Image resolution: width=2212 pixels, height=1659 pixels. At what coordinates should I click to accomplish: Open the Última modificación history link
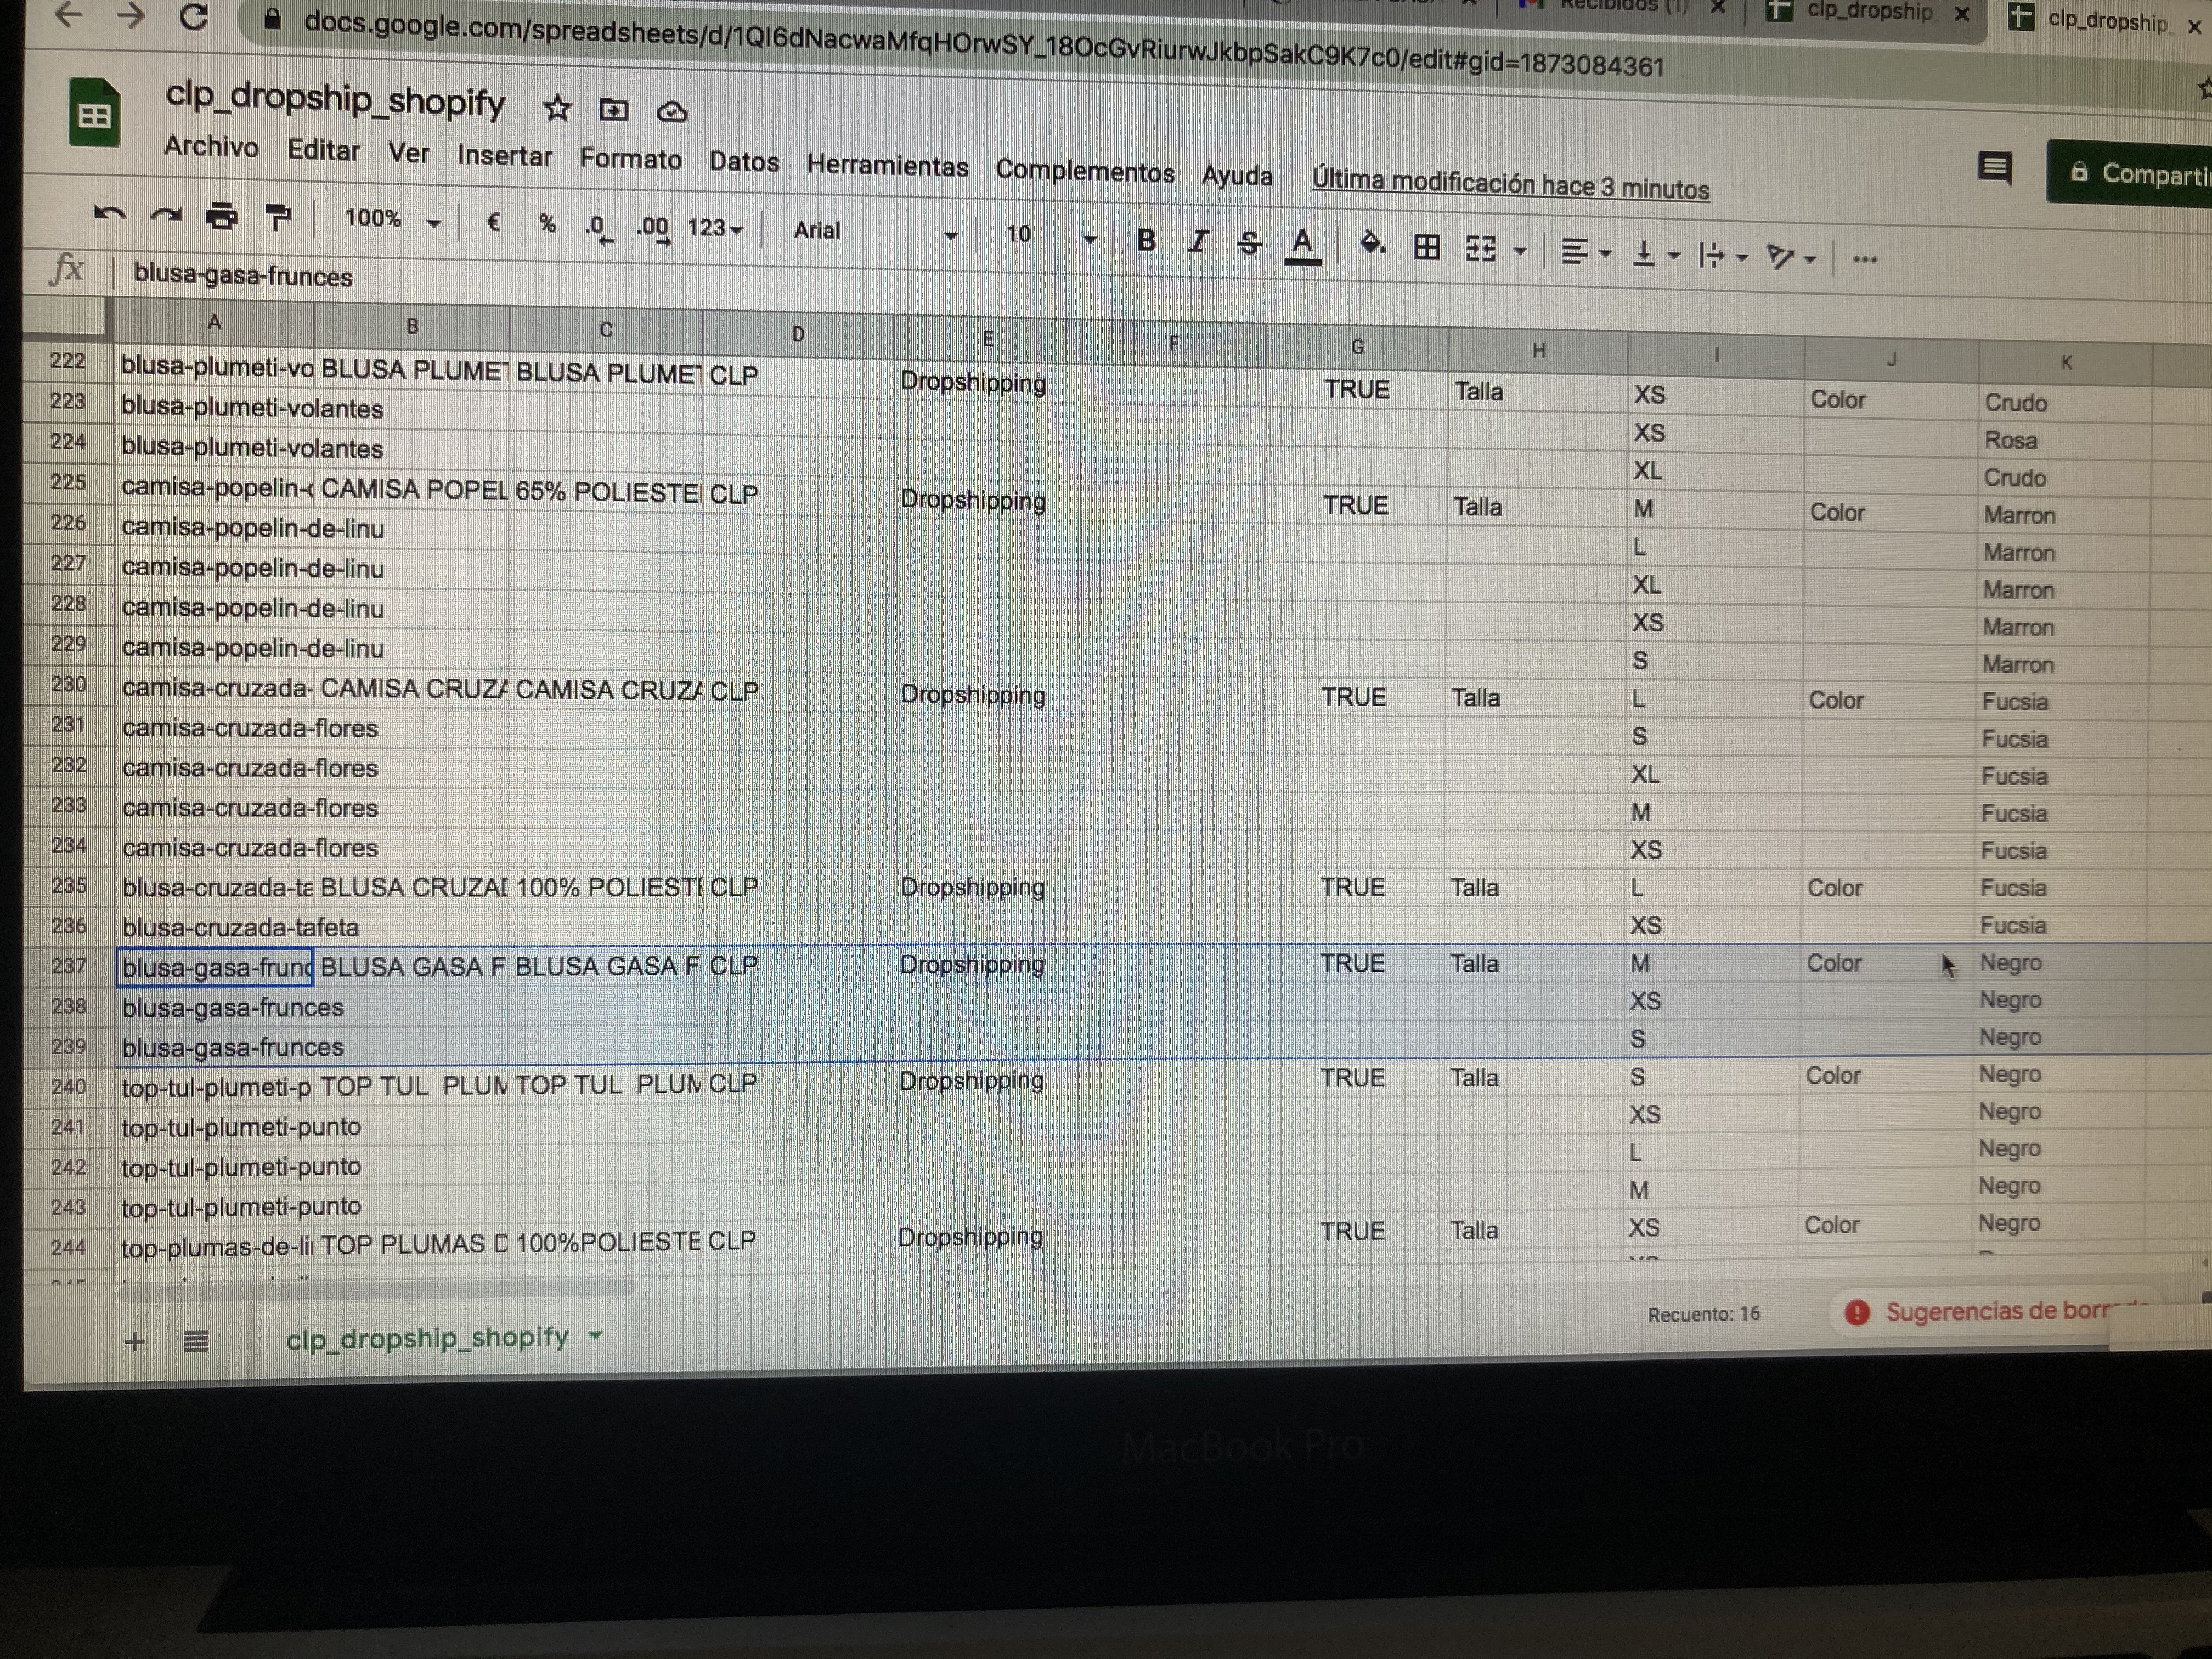point(1509,185)
